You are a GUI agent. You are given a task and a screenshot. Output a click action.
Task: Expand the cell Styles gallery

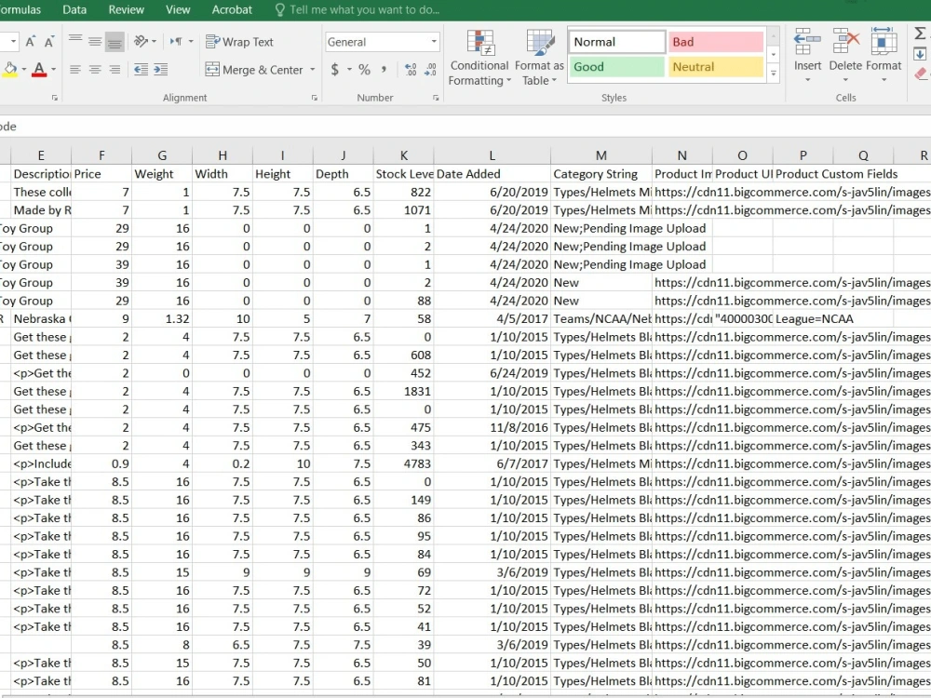click(773, 74)
